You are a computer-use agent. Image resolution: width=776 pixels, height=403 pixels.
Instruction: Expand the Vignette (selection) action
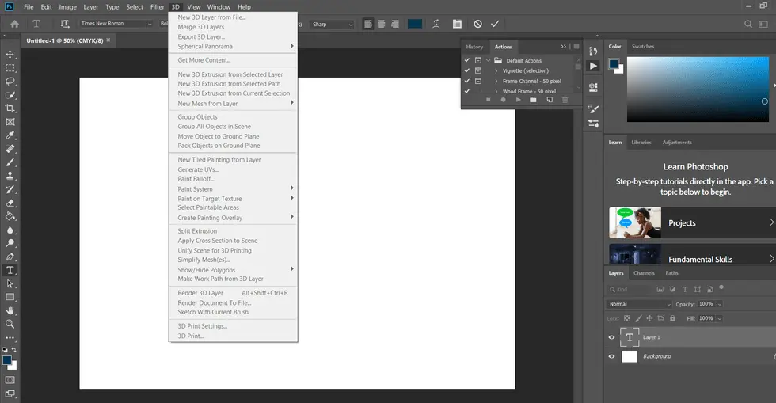point(496,70)
